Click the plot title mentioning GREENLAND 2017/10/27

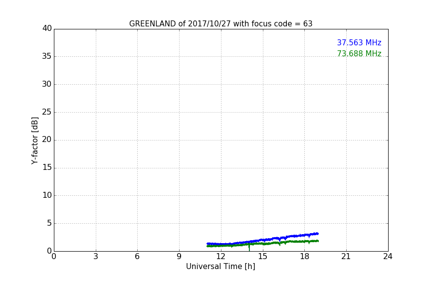220,24
